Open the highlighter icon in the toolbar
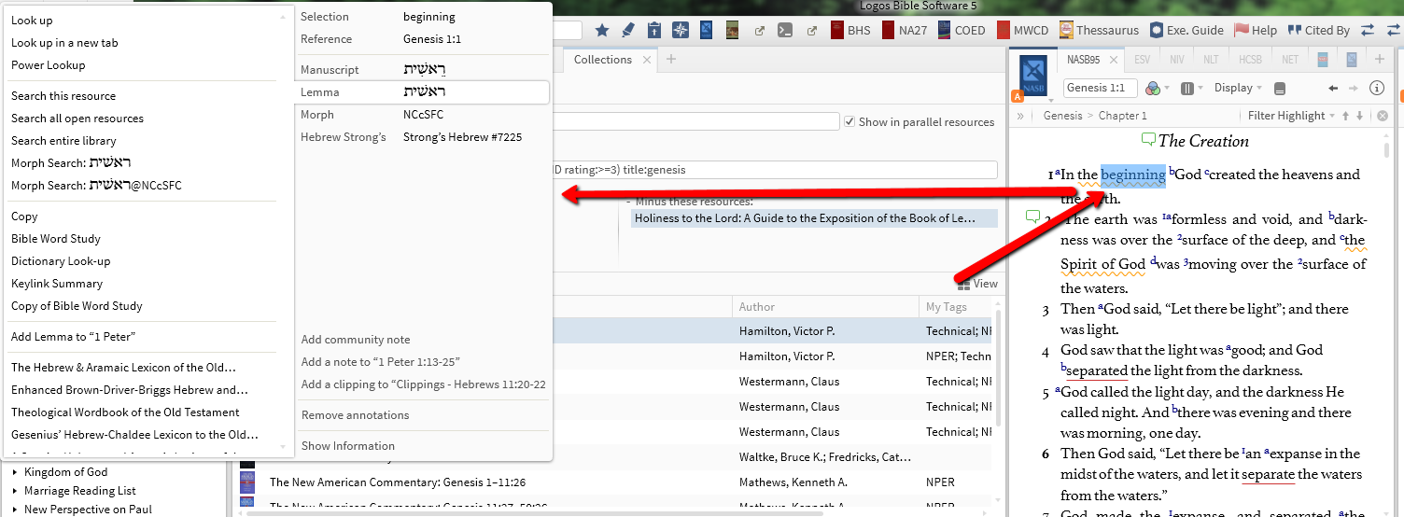 coord(627,30)
